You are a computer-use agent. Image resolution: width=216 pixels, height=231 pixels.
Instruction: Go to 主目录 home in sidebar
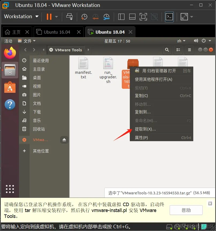(x=44, y=69)
